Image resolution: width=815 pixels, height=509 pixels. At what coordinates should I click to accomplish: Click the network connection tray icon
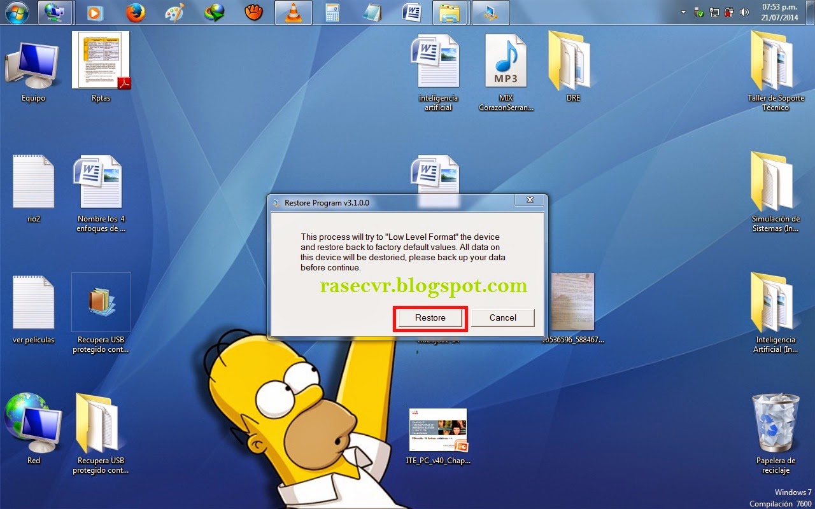click(x=714, y=12)
